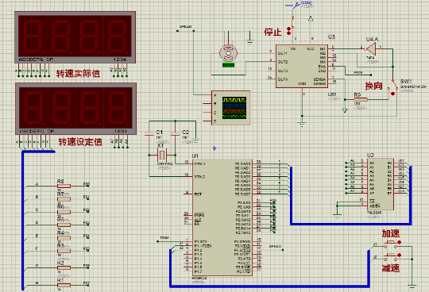
Task: Click the ground symbol beside the motor
Action: point(249,42)
